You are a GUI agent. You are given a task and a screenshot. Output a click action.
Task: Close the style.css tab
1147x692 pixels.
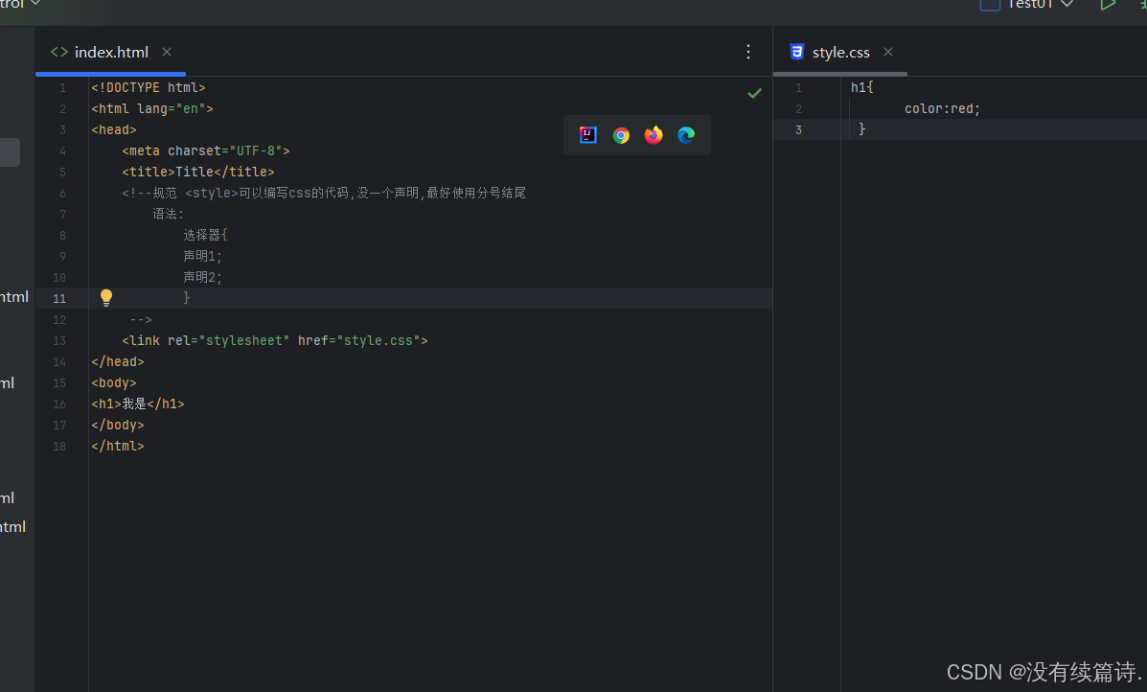point(888,52)
